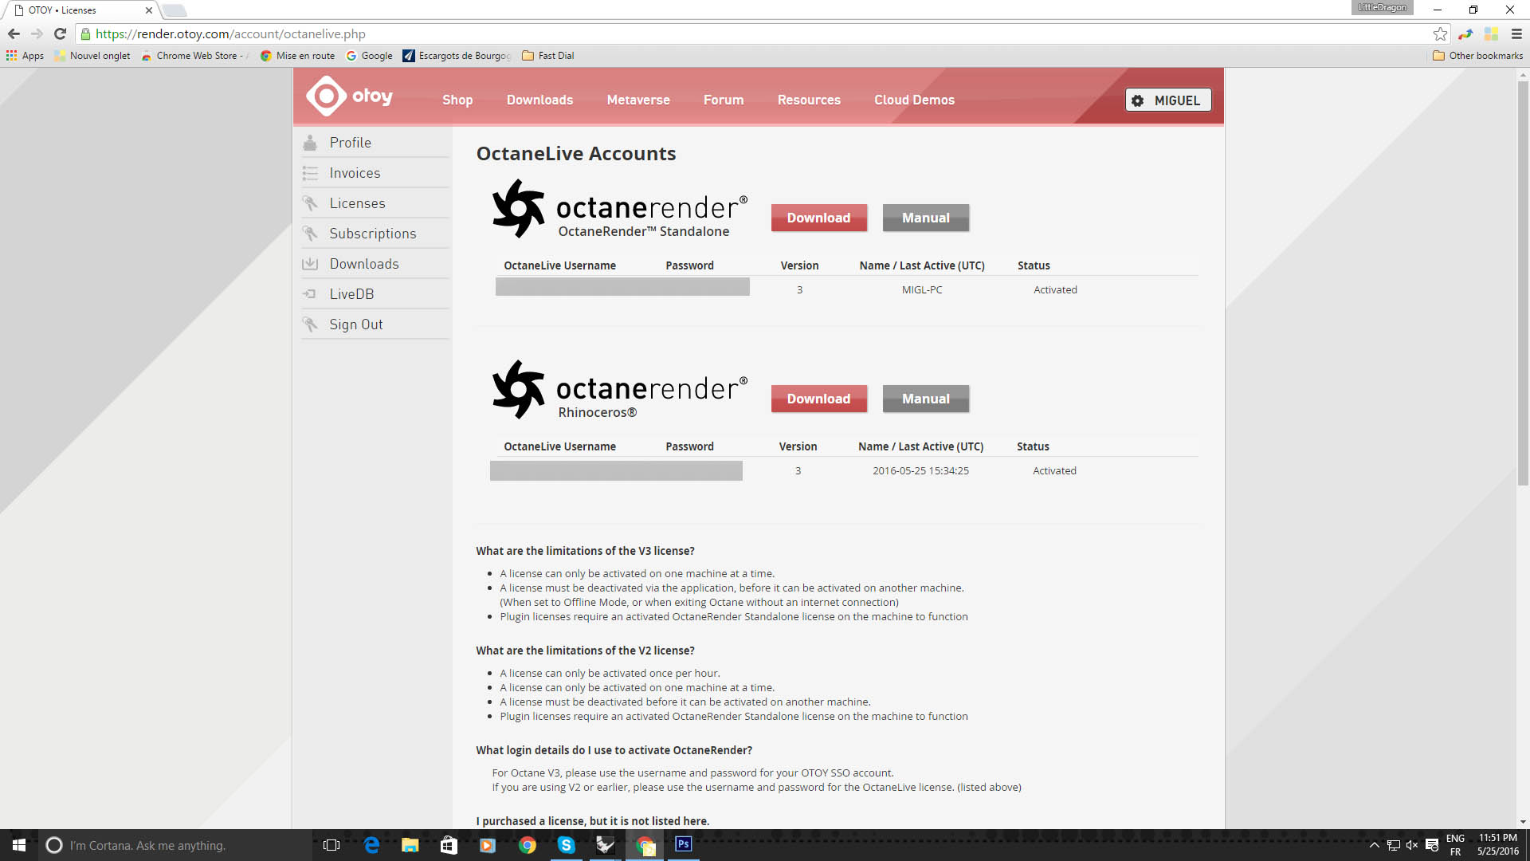The height and width of the screenshot is (861, 1530).
Task: Open the Profile sidebar item
Action: point(350,143)
